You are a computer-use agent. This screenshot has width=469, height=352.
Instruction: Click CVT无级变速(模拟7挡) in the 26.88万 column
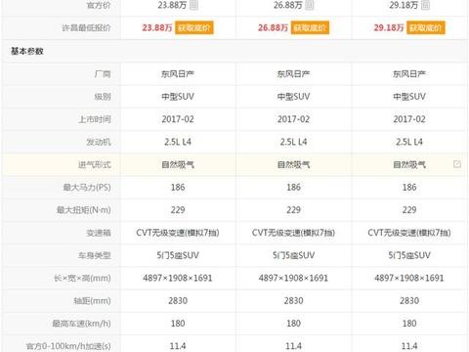[293, 233]
